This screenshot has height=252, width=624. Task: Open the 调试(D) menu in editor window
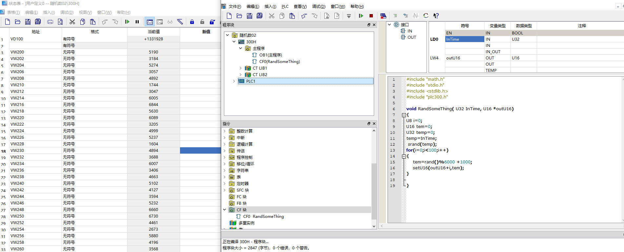coord(319,7)
